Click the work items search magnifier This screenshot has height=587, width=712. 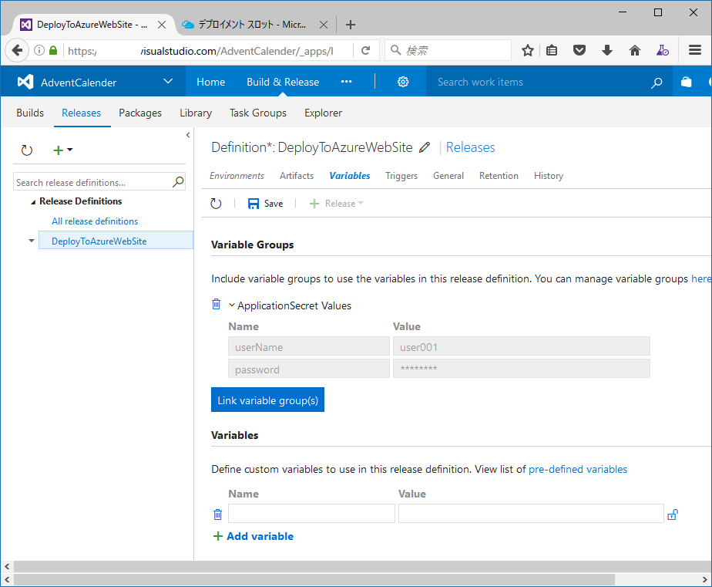click(x=657, y=83)
